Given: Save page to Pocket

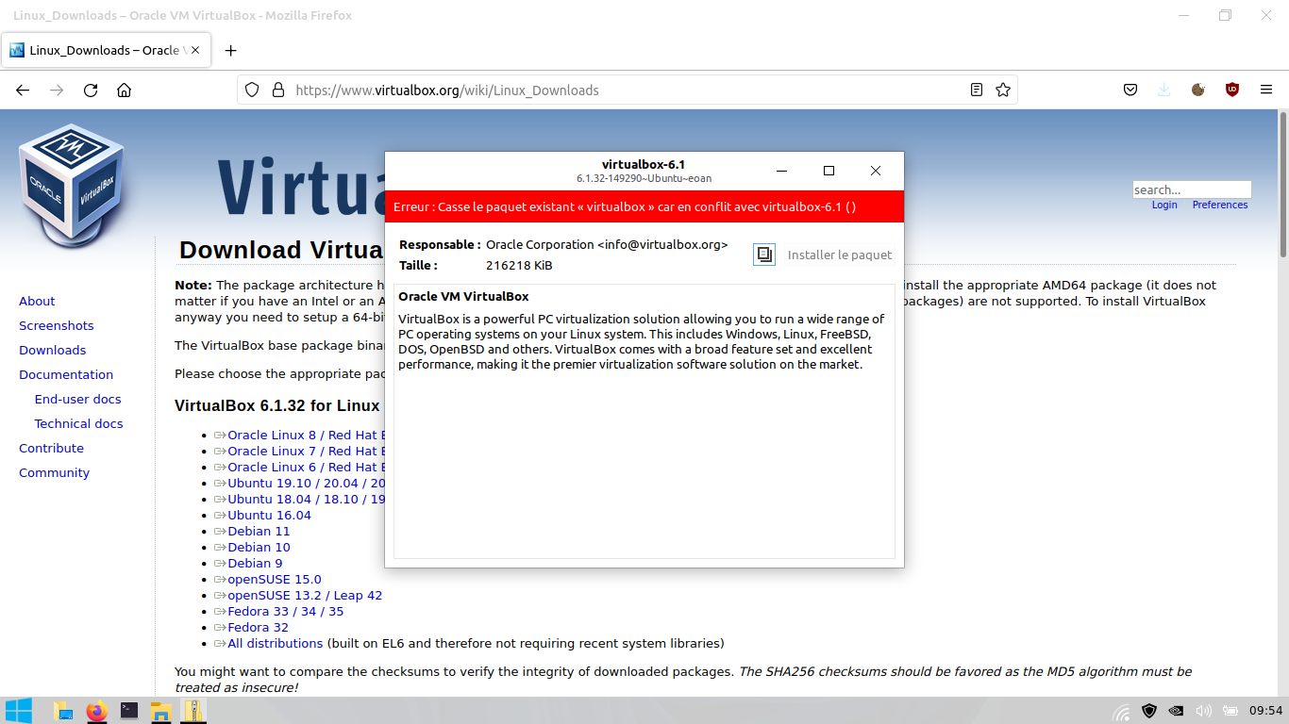Looking at the screenshot, I should tap(1130, 90).
